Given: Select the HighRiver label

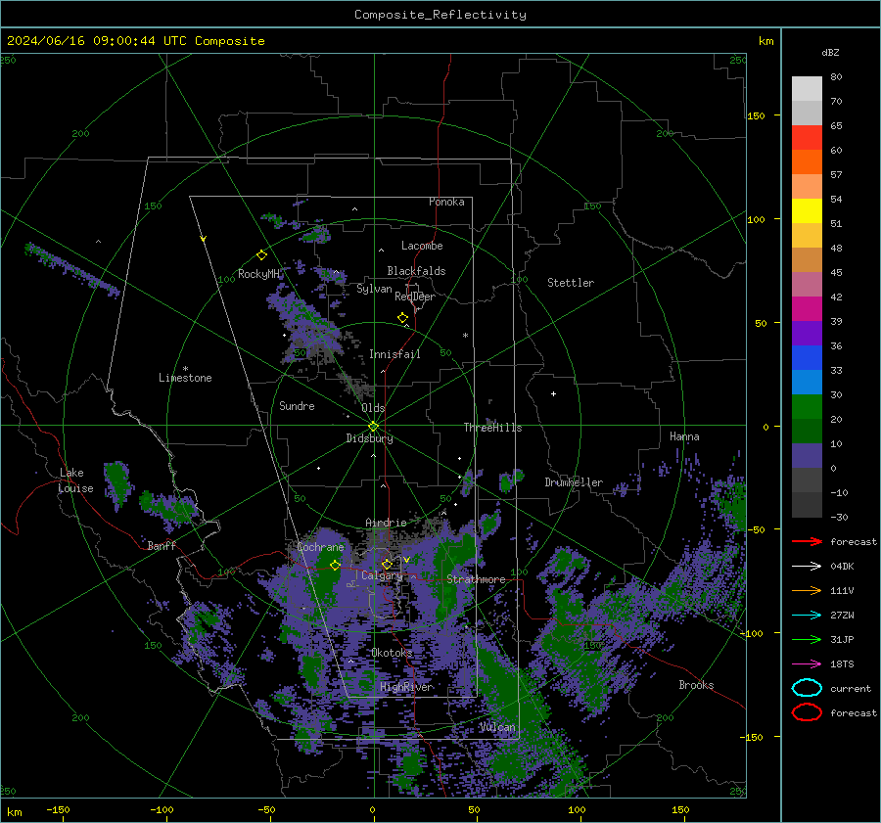Looking at the screenshot, I should pyautogui.click(x=406, y=687).
